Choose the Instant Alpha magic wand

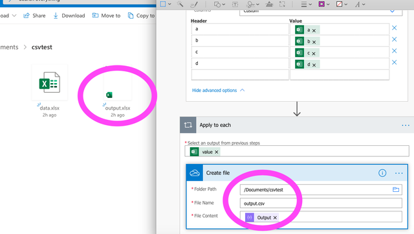[x=180, y=4]
